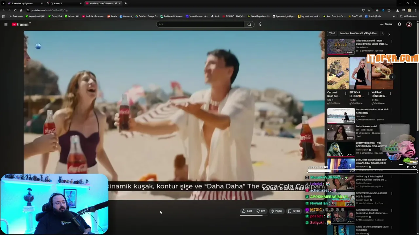Open browser downloads icon
Screen dimensions: 419x235
[397, 10]
